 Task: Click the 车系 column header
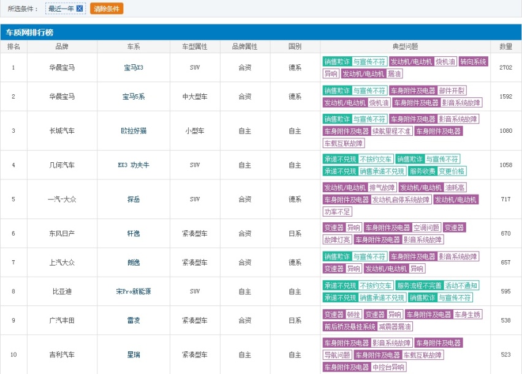coord(134,47)
